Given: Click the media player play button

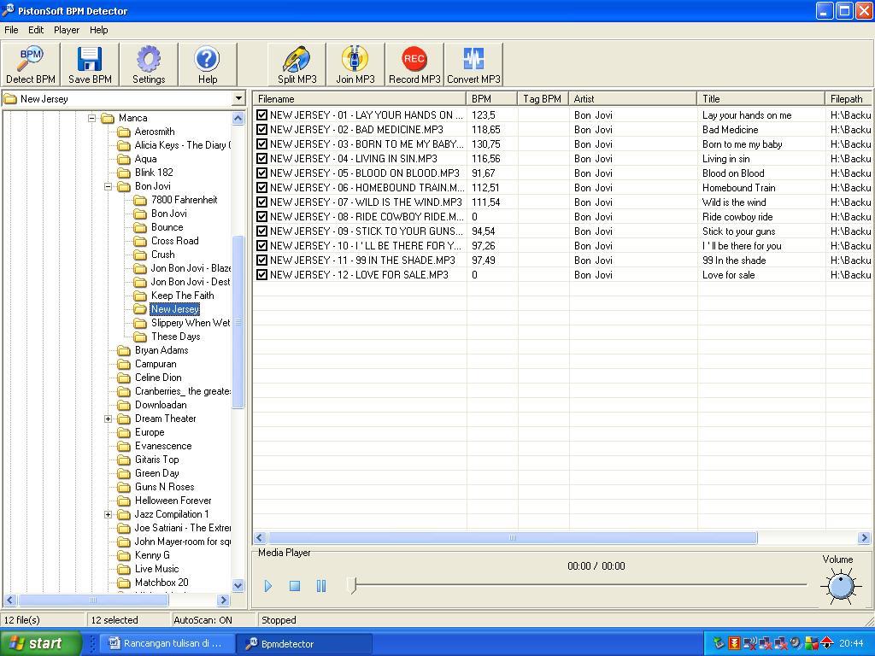Looking at the screenshot, I should (267, 586).
